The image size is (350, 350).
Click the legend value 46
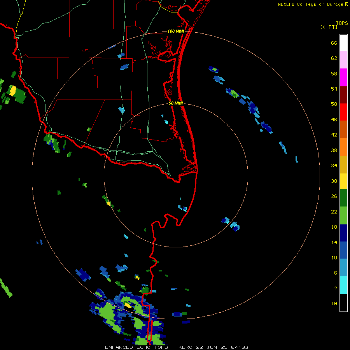coord(334,120)
